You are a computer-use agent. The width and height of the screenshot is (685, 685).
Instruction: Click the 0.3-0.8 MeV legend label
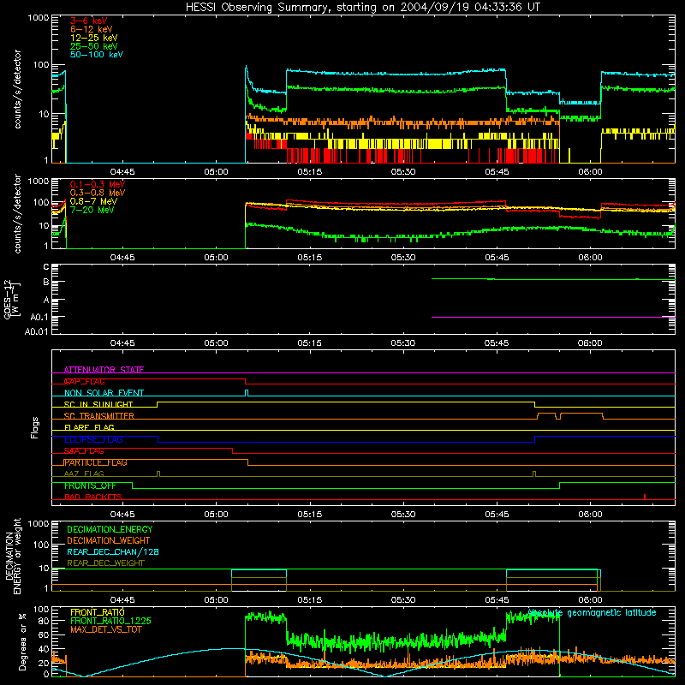click(x=98, y=193)
